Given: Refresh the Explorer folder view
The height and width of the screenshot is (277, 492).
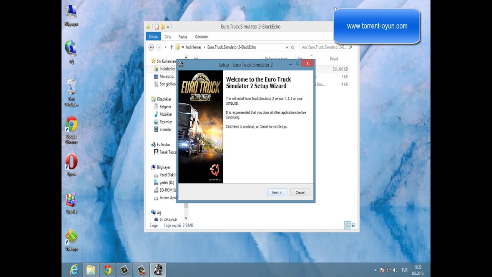Looking at the screenshot, I should tap(293, 47).
